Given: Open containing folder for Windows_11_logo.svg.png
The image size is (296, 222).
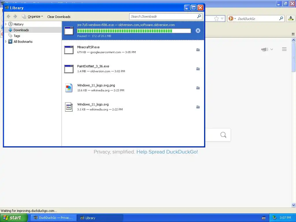Looking at the screenshot, I should 198,88.
